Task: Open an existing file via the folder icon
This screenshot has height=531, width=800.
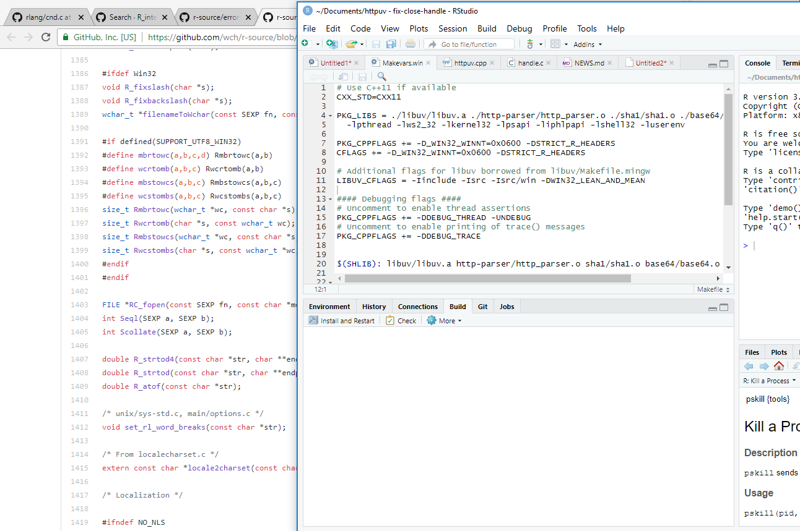Action: click(x=351, y=44)
